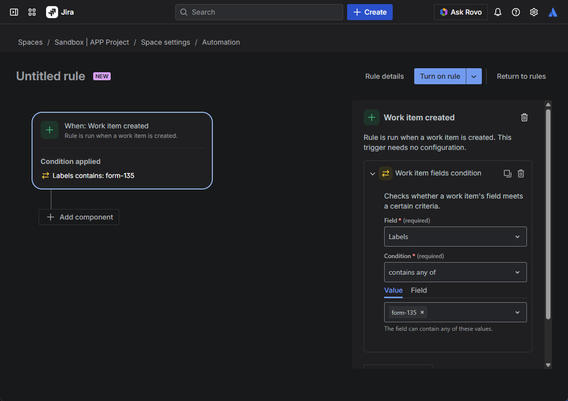This screenshot has width=568, height=401.
Task: Open the Field dropdown showing Labels
Action: 455,237
